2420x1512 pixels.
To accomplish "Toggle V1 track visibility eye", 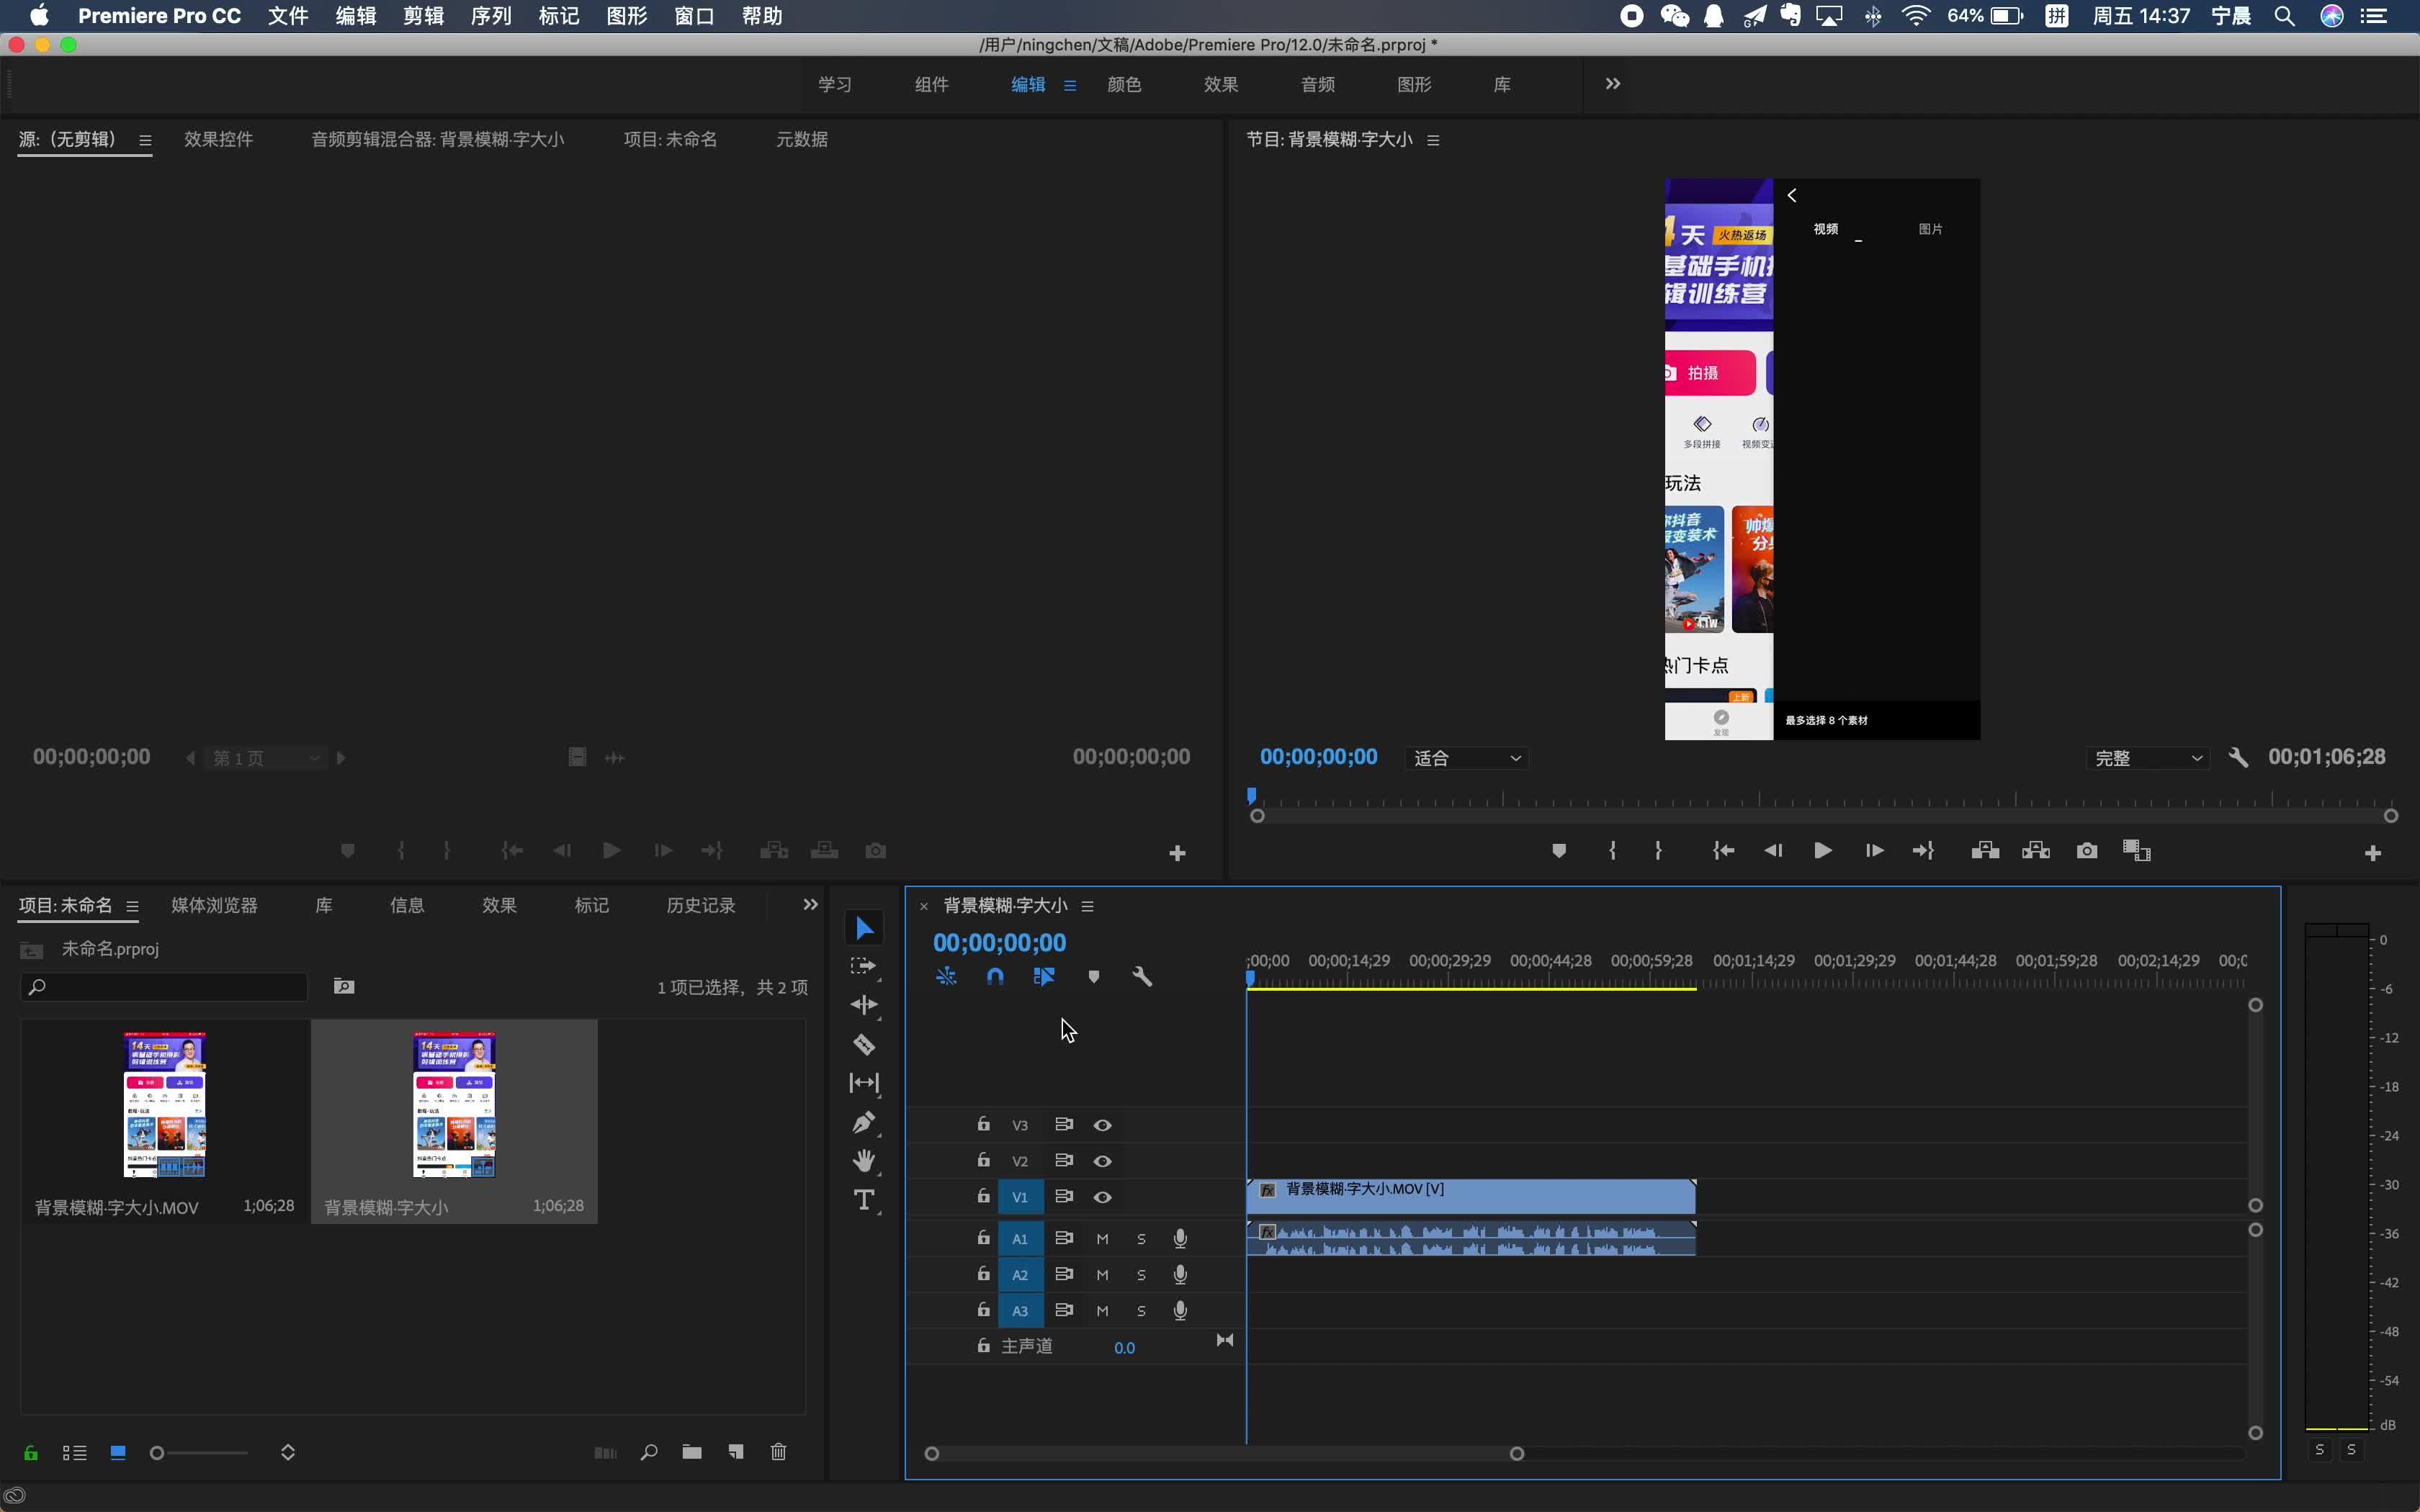I will click(x=1103, y=1197).
